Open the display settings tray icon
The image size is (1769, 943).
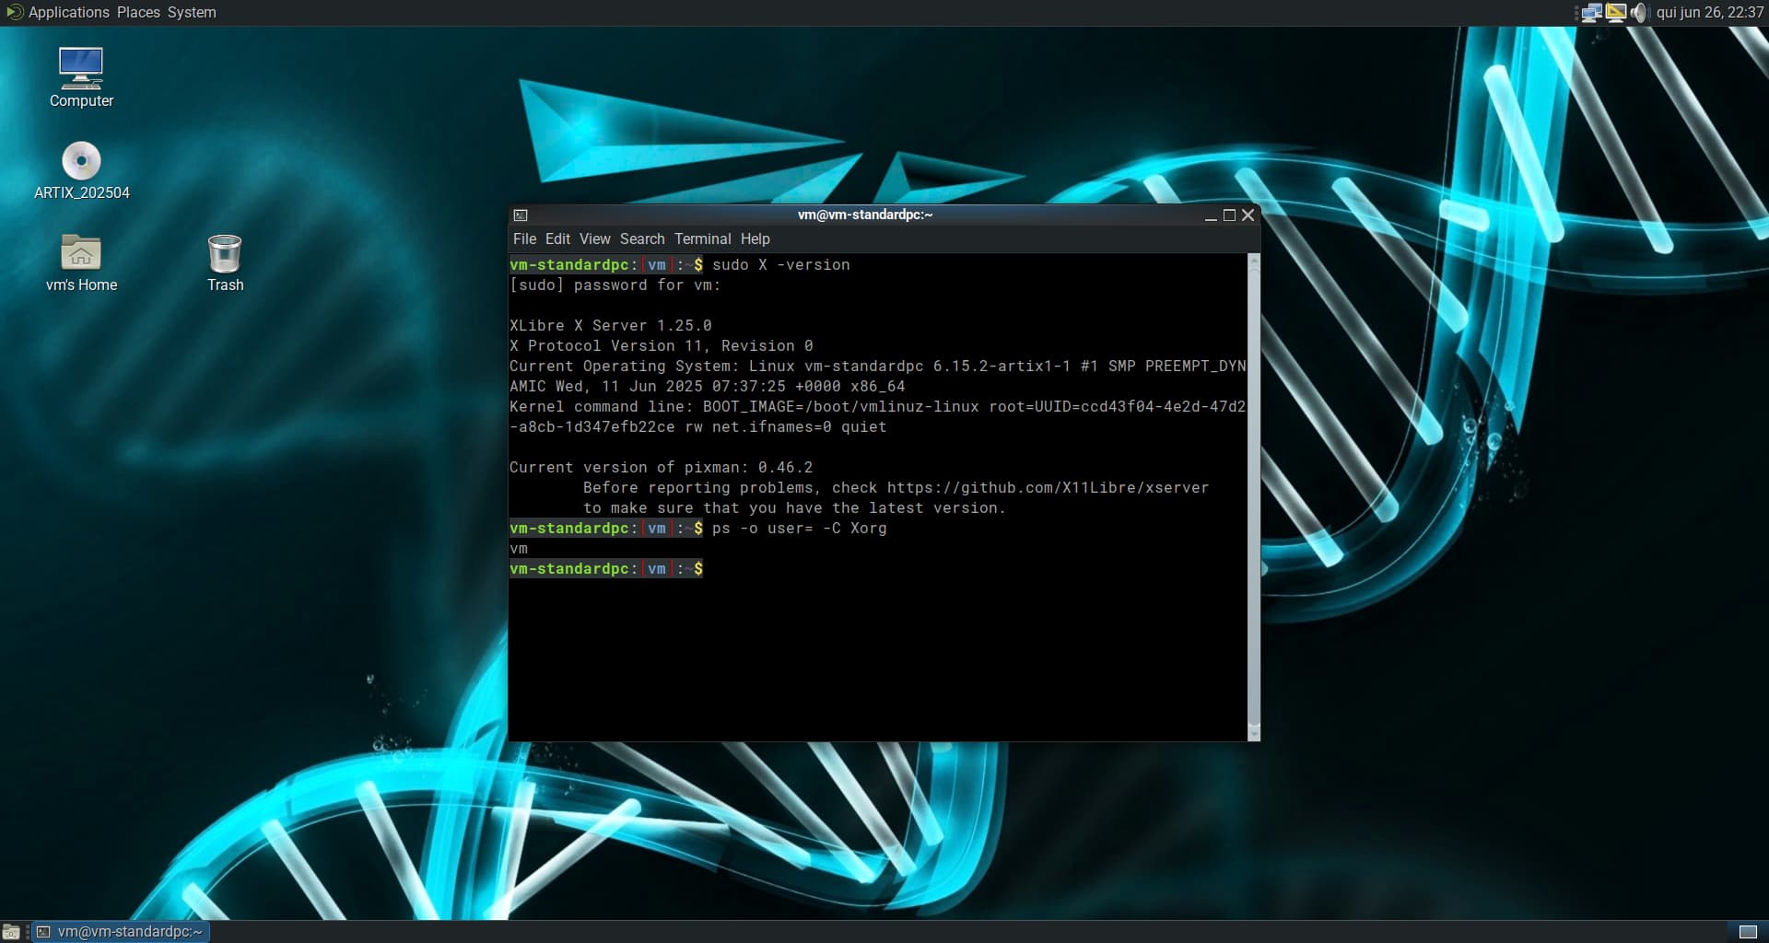point(1615,13)
